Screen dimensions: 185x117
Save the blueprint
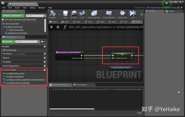[65, 14]
